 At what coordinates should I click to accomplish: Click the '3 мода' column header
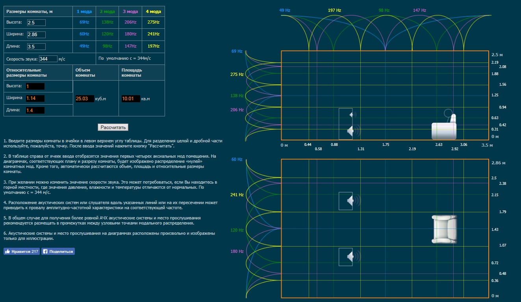(130, 11)
